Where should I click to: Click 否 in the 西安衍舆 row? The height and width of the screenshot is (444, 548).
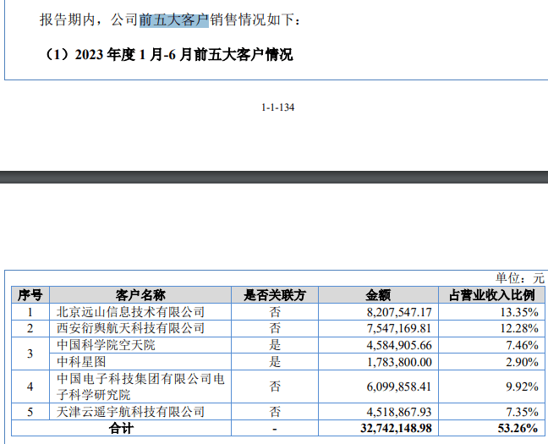pos(275,328)
